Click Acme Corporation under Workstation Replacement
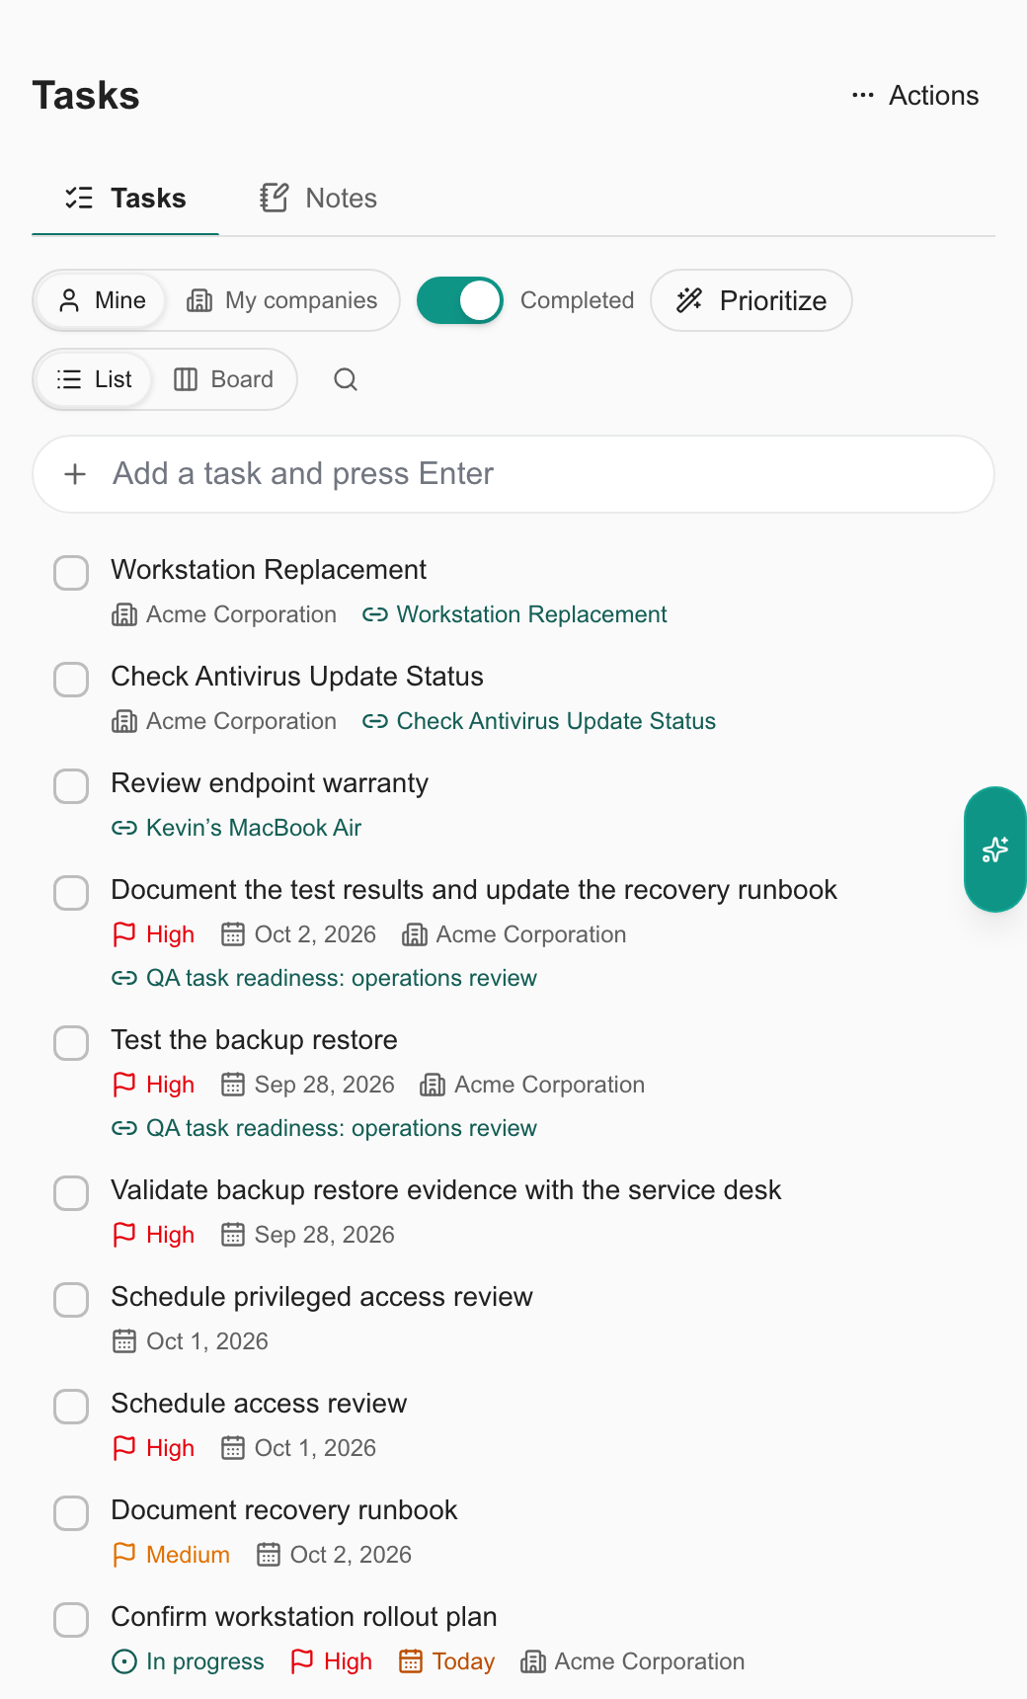 pyautogui.click(x=224, y=614)
